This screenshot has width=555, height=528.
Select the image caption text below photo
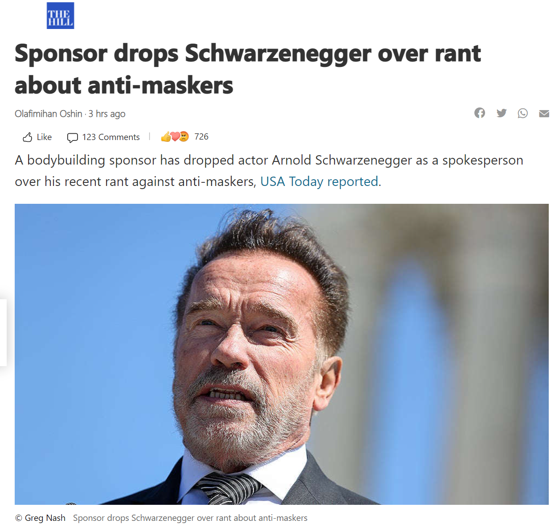click(190, 518)
